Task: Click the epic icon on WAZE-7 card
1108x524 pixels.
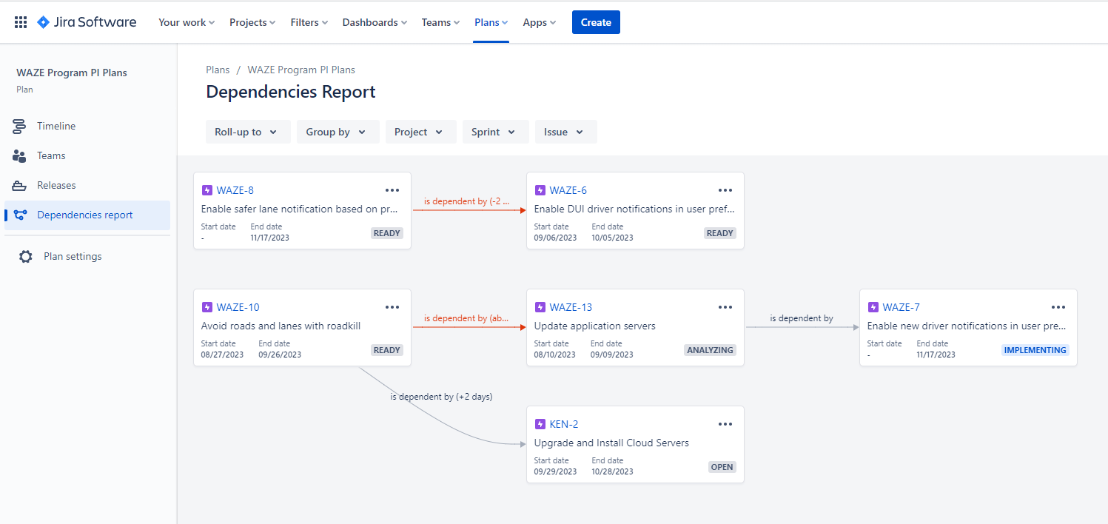Action: (873, 307)
